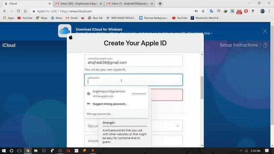Expand the Security Question dropdown
Image resolution: width=274 pixels, height=154 pixels.
point(178,126)
